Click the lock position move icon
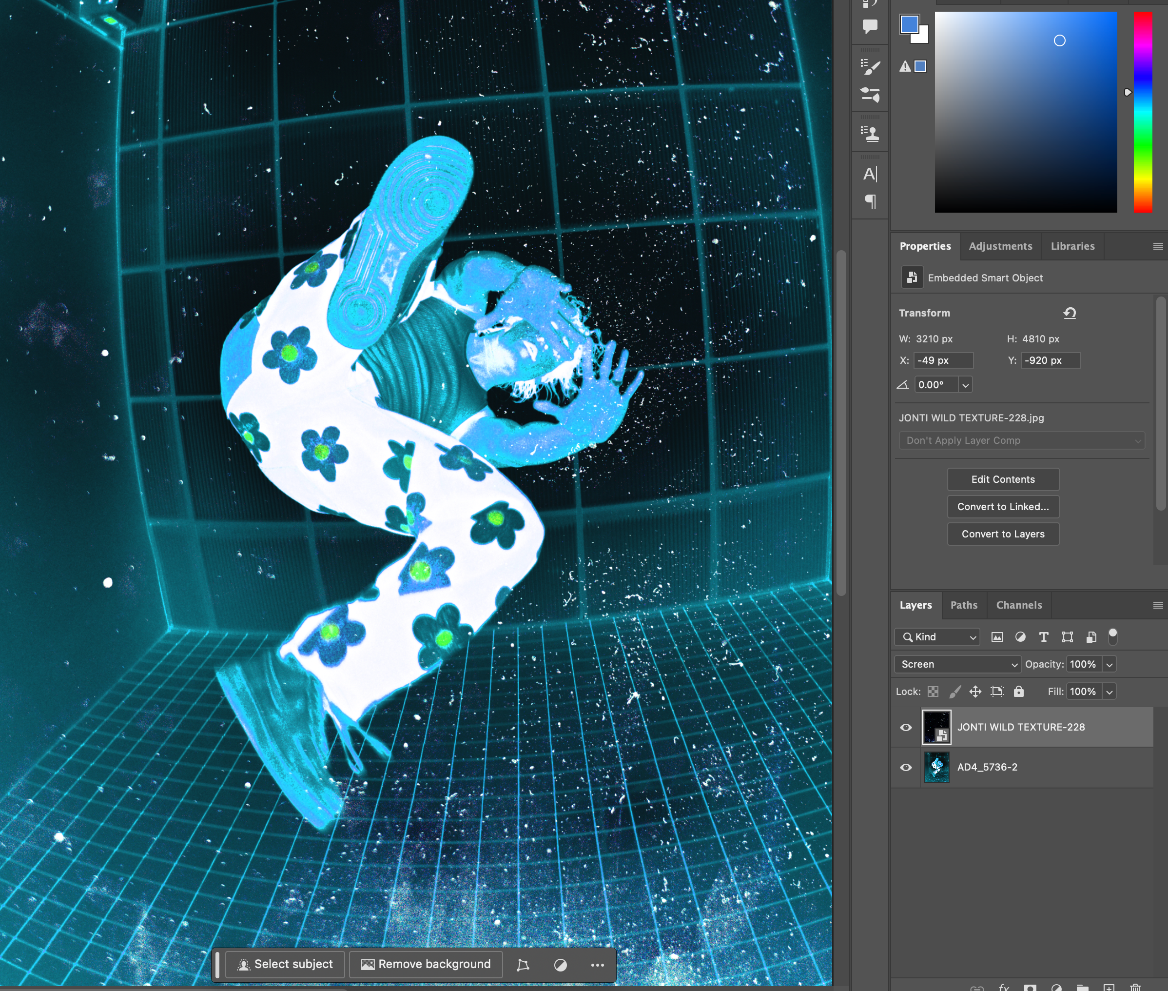The image size is (1168, 991). click(975, 692)
